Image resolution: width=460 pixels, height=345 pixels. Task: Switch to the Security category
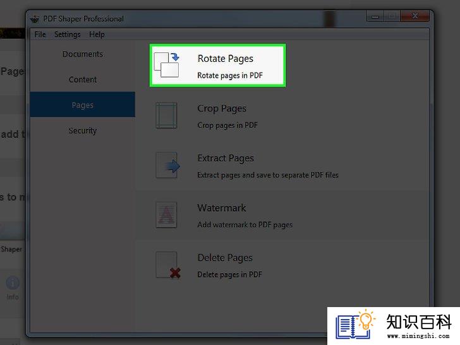(83, 130)
